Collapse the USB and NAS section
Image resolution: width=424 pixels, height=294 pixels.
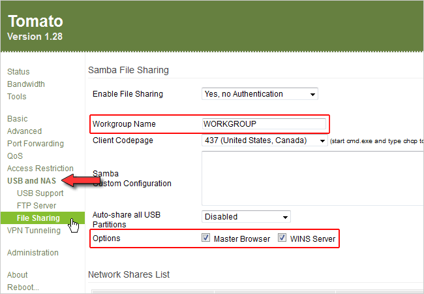point(31,181)
